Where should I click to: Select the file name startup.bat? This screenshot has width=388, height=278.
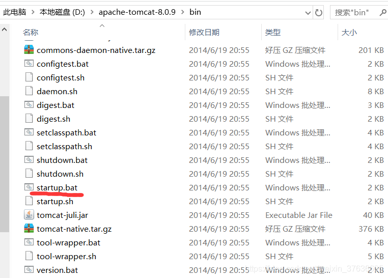(57, 188)
